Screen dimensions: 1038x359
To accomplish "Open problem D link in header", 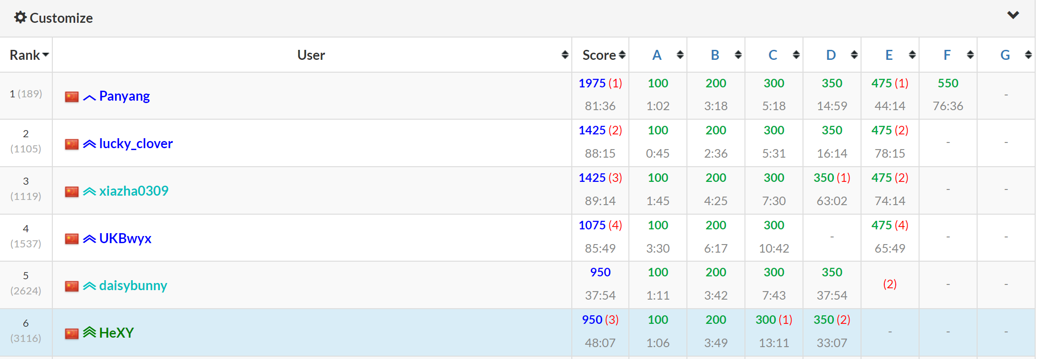I will tap(831, 55).
